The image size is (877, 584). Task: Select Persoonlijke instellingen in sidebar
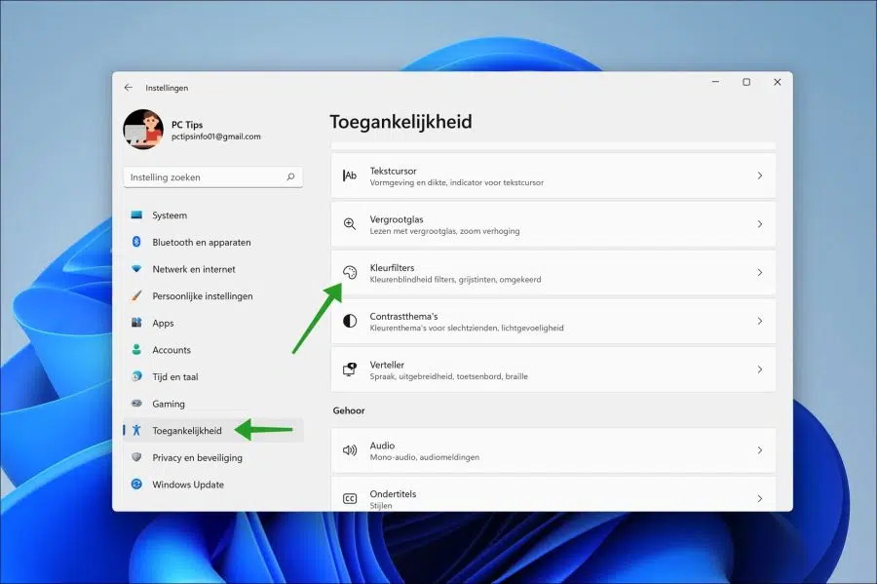(x=213, y=295)
